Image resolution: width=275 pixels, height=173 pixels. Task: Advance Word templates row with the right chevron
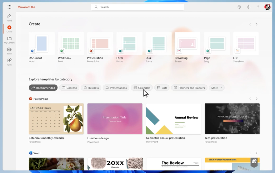[257, 153]
